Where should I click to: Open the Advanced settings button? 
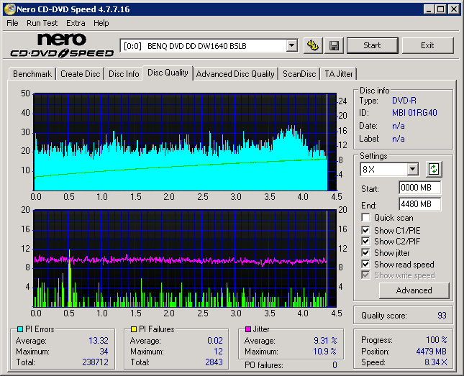click(414, 290)
